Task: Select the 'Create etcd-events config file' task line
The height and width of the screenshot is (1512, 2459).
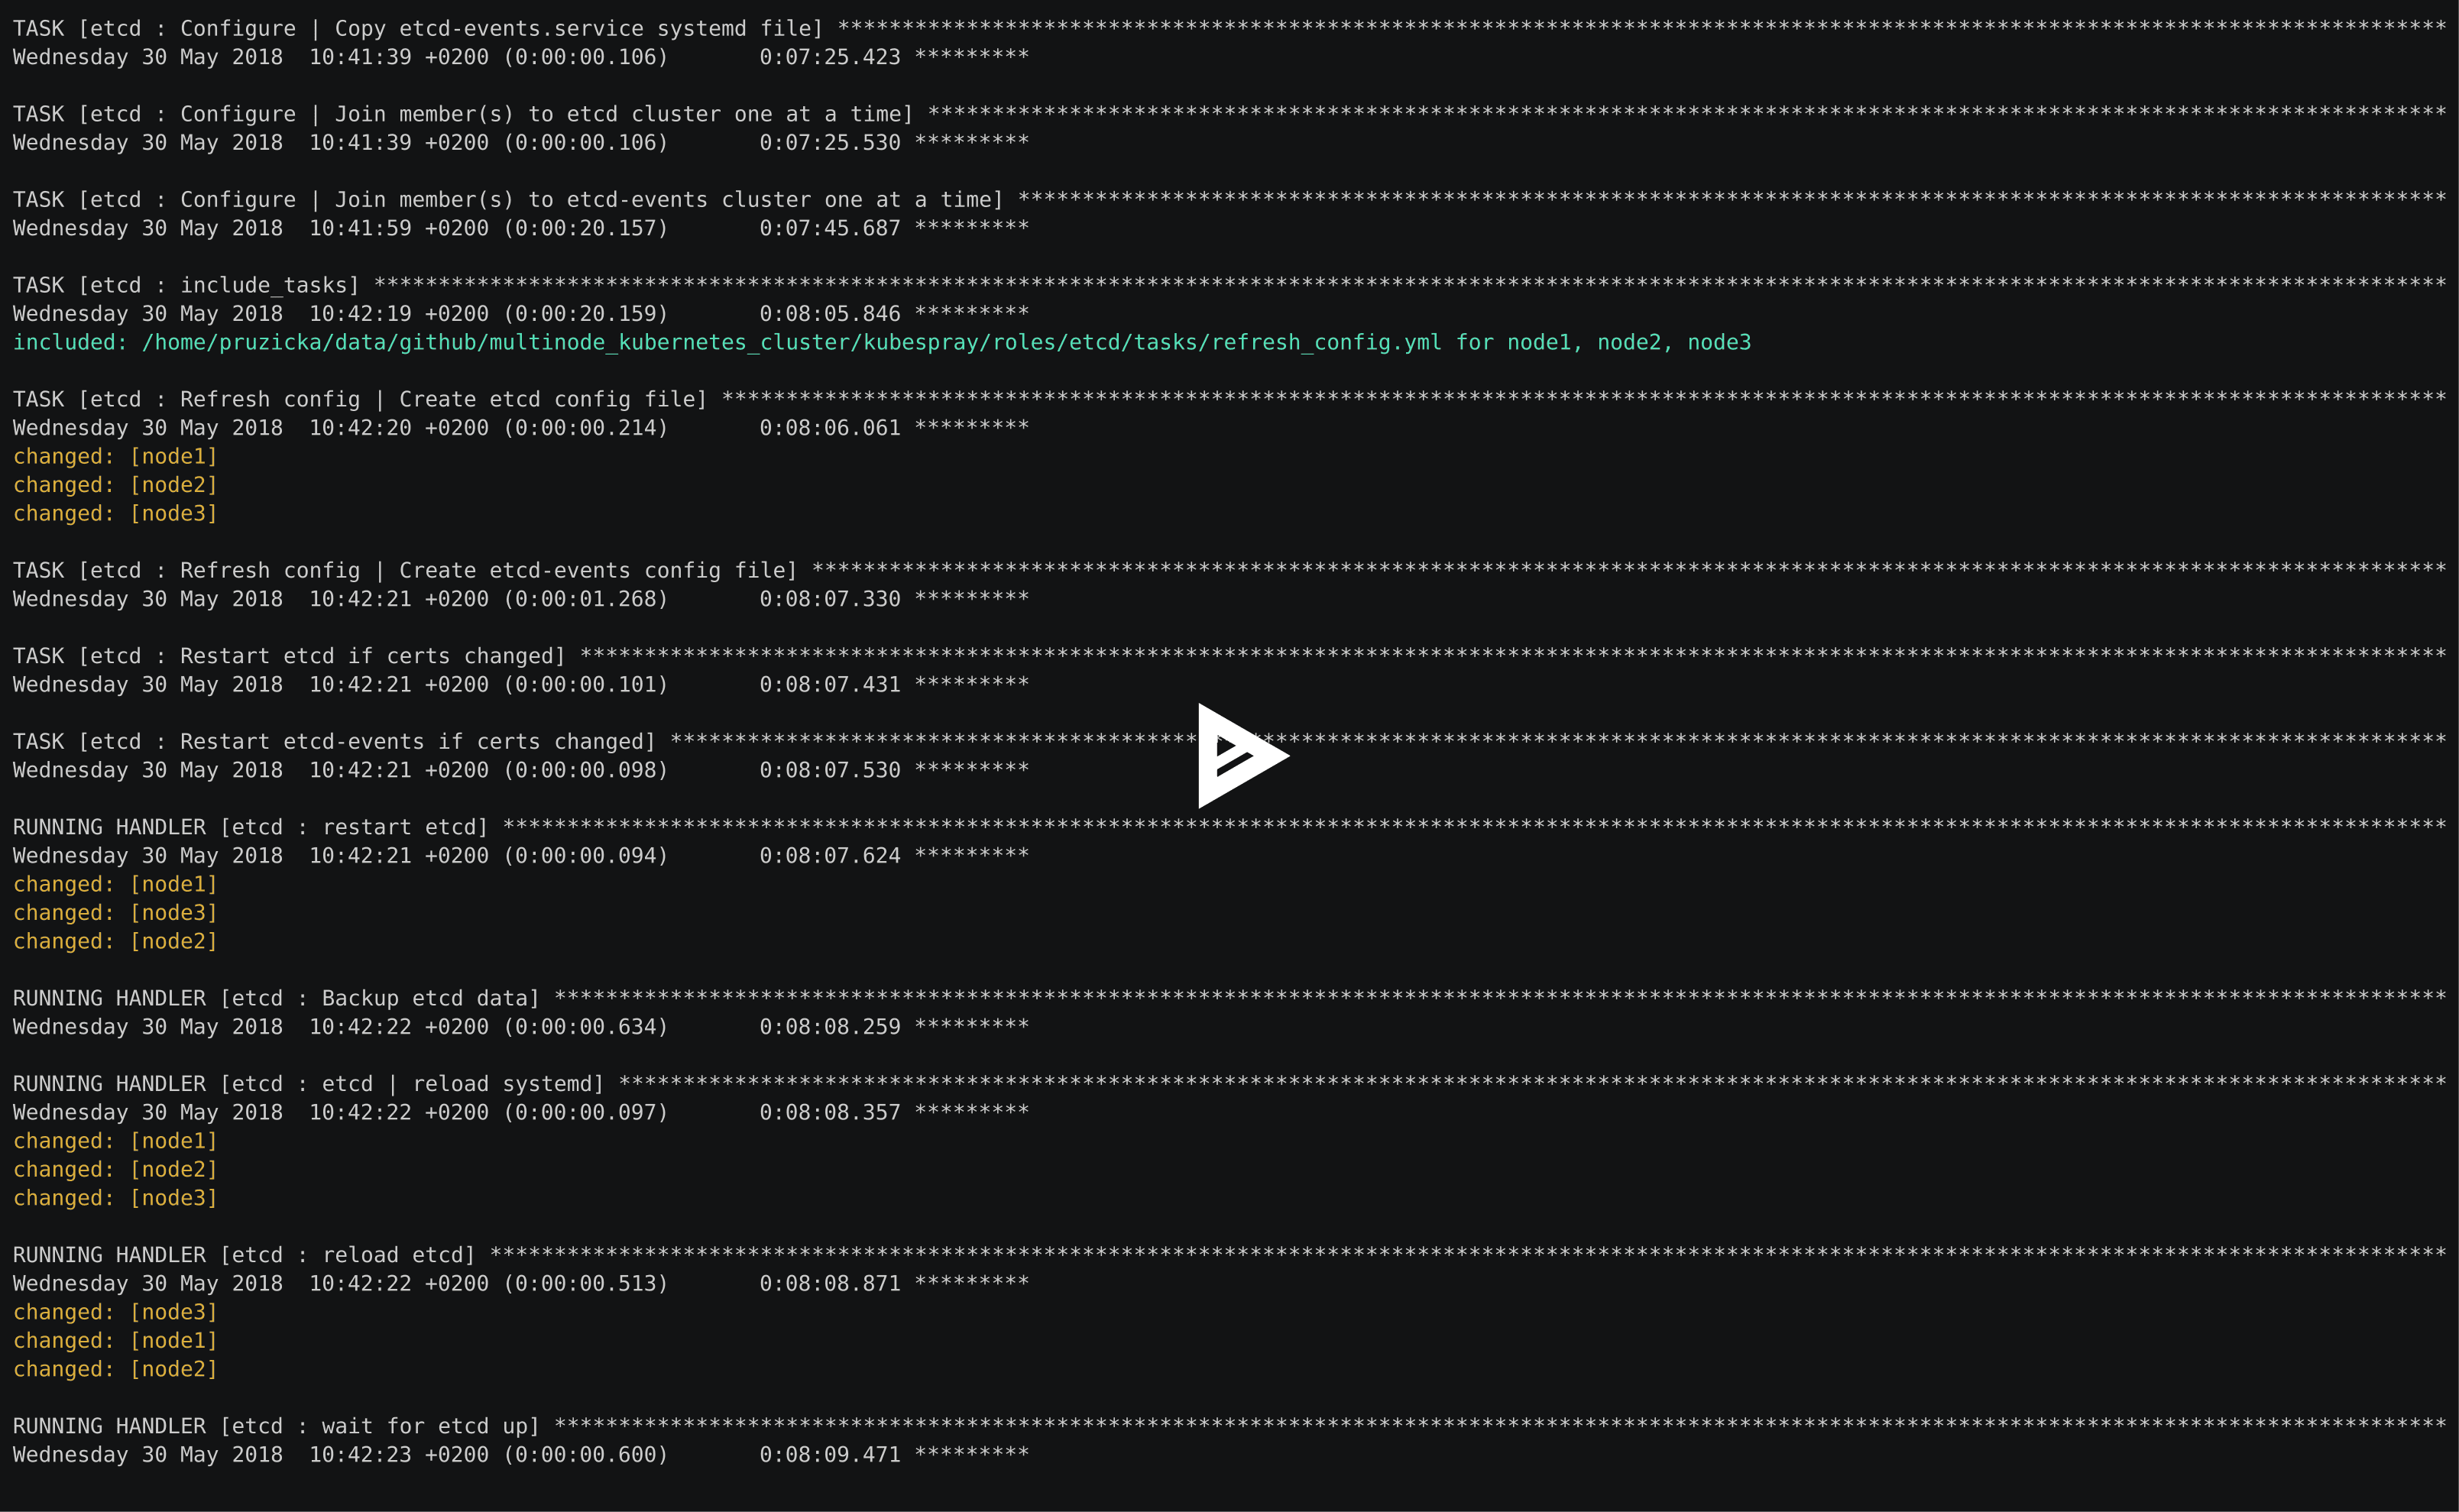Action: 1229,570
